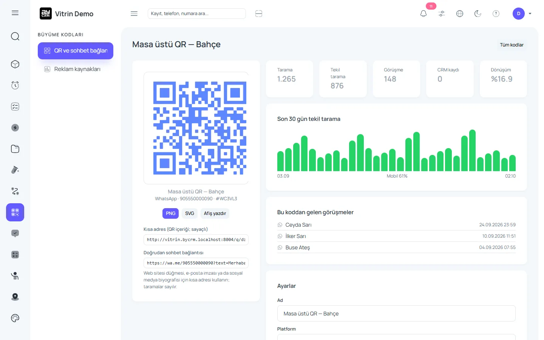The width and height of the screenshot is (544, 340).
Task: Open the map pin icon in left rail
Action: pos(15,297)
